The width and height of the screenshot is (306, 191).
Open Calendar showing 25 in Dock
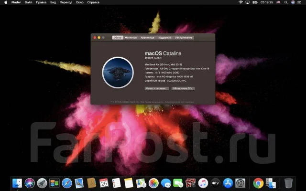[104, 183]
